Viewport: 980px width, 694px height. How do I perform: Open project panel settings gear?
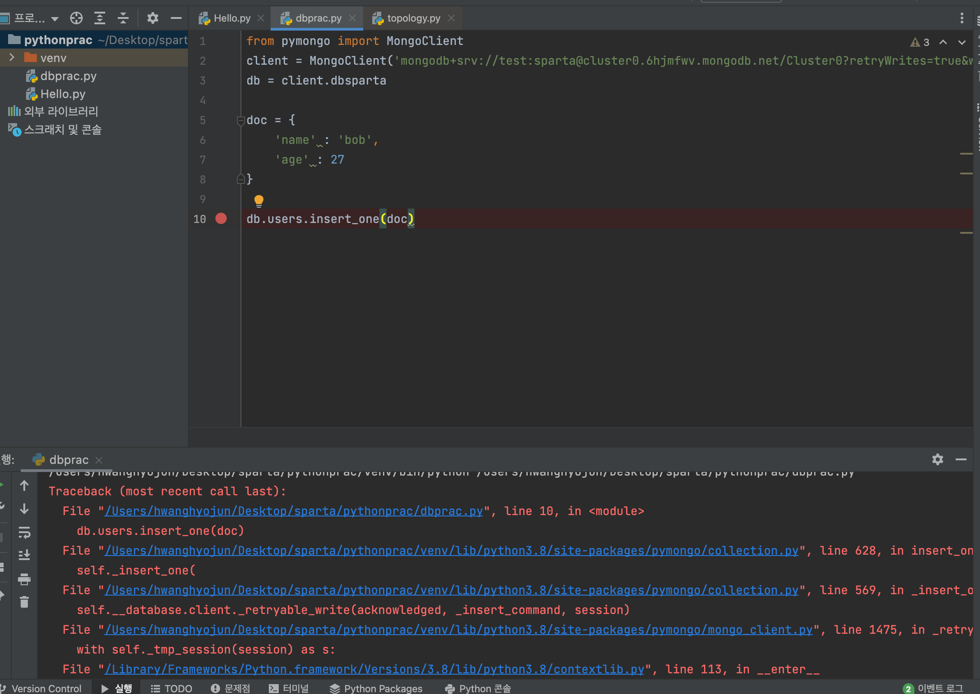153,18
